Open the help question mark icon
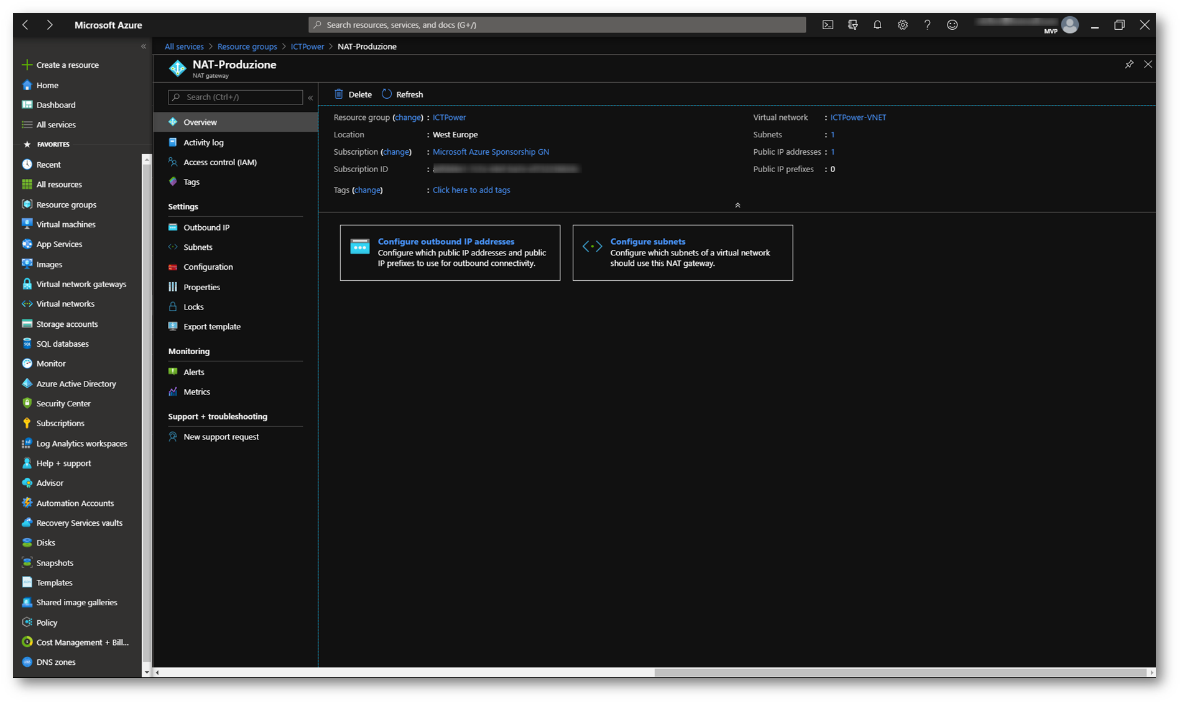Screen dimensions: 1182x704 coord(927,25)
